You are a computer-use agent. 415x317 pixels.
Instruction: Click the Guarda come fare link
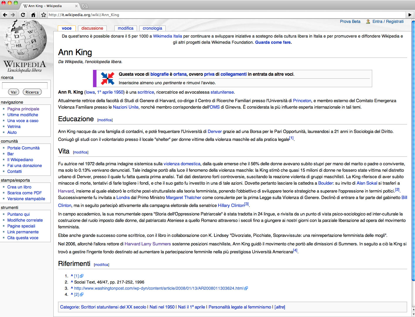[273, 42]
